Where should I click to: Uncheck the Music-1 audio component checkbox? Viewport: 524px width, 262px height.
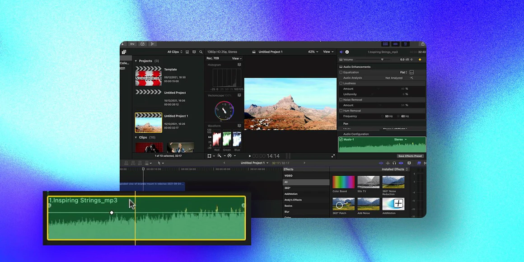point(341,139)
